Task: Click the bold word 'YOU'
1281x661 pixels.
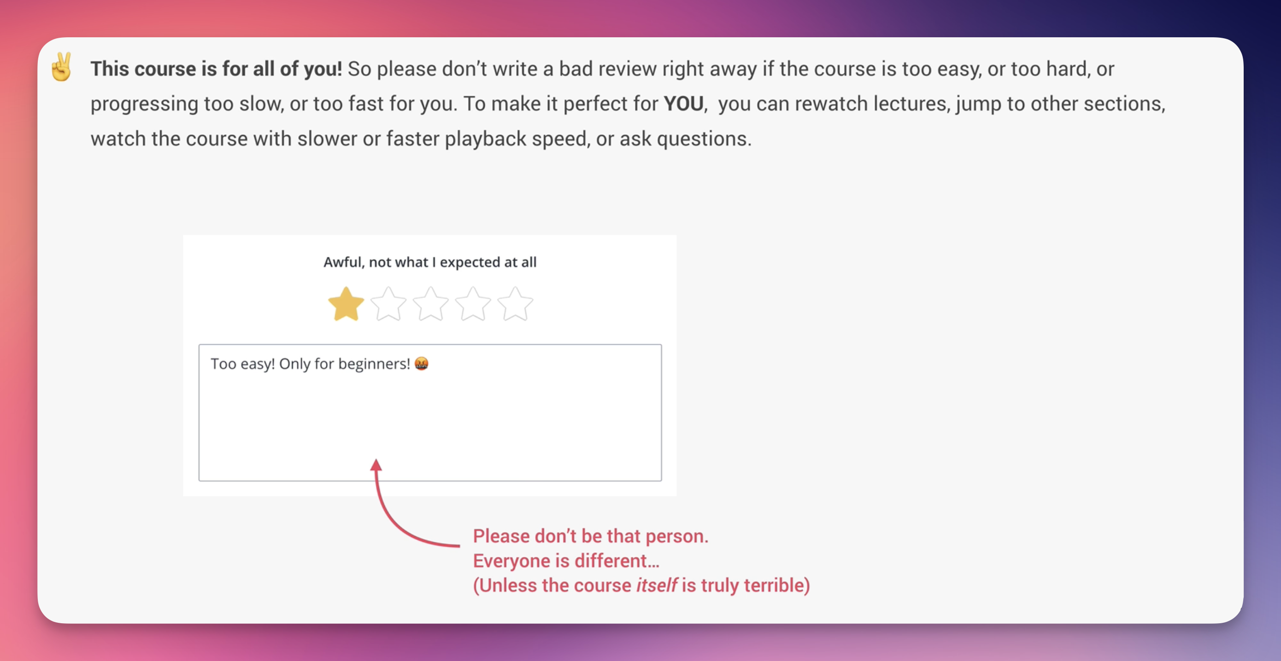Action: point(684,103)
